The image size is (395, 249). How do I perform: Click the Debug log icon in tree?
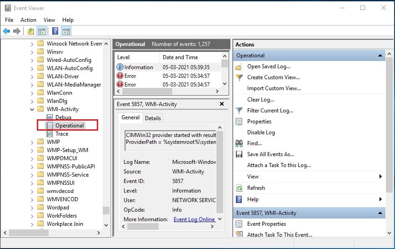50,117
